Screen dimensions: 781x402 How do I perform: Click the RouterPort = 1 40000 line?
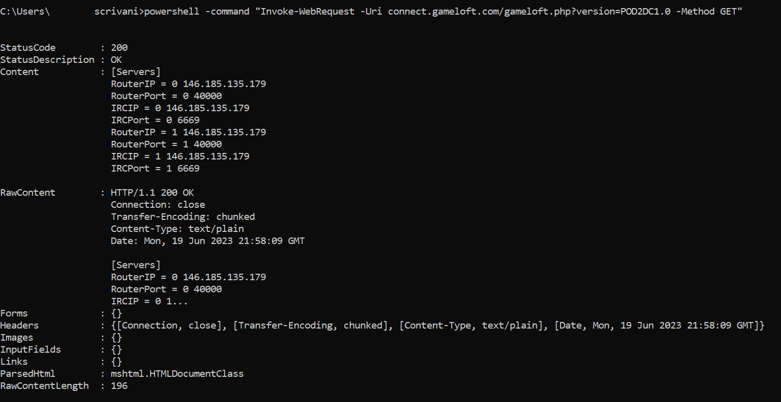(x=166, y=144)
